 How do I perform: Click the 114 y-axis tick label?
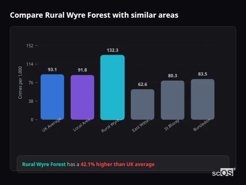30,64
